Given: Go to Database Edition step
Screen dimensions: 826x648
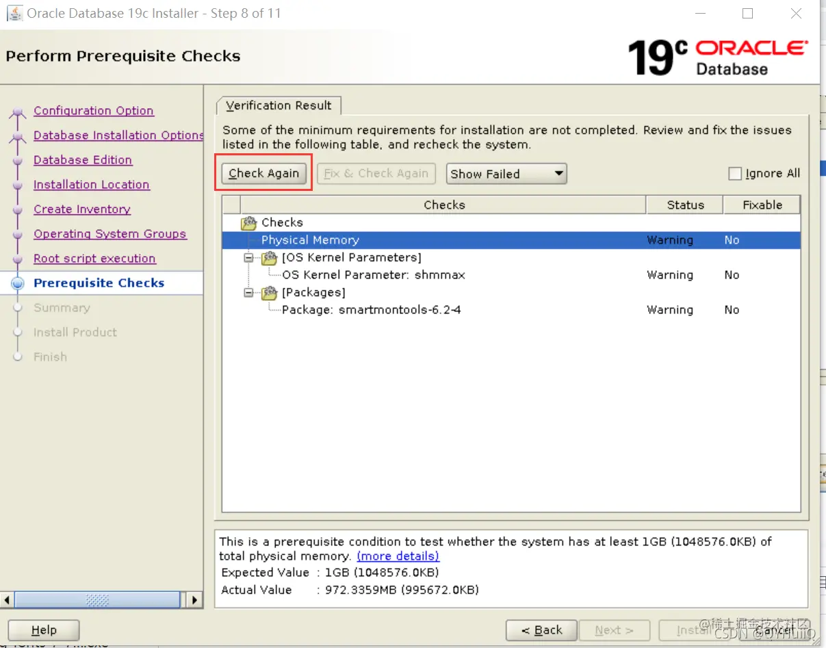Looking at the screenshot, I should (83, 160).
